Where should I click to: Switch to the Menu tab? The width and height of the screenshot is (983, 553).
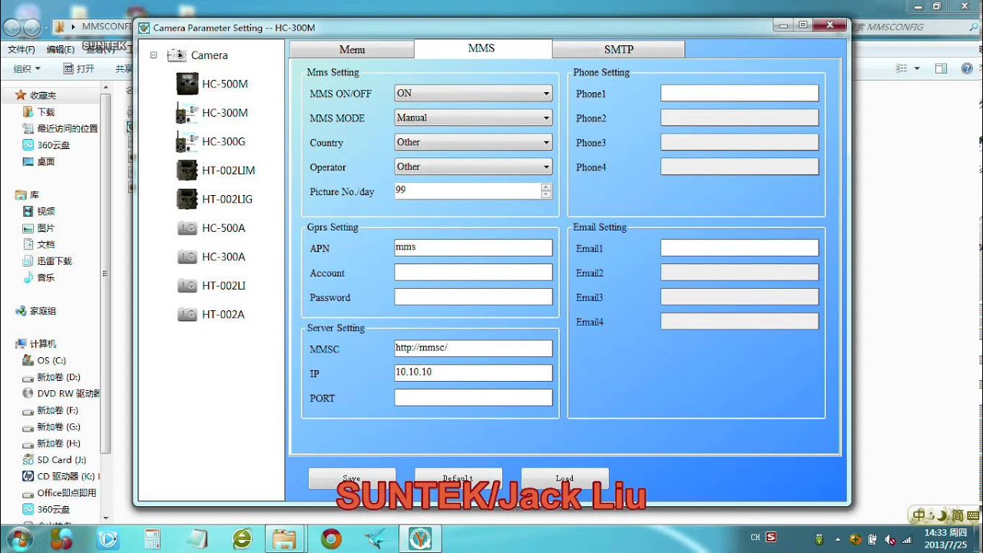[352, 49]
